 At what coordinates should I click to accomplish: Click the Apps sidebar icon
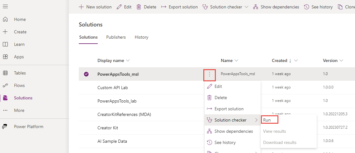click(x=5, y=57)
